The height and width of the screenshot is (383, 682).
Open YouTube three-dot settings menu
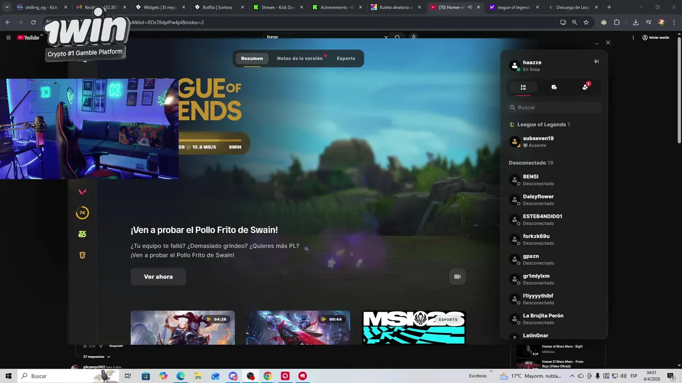point(633,37)
